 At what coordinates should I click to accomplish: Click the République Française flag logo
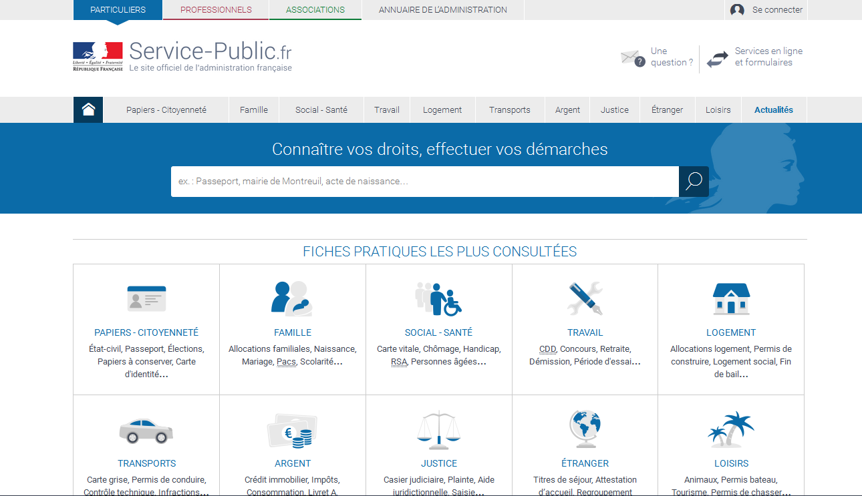[x=98, y=57]
